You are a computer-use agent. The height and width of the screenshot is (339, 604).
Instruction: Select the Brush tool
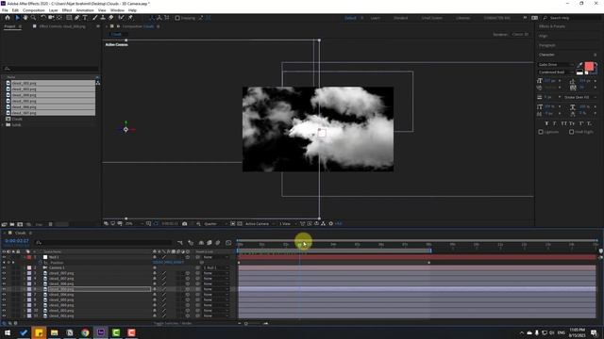coord(94,18)
